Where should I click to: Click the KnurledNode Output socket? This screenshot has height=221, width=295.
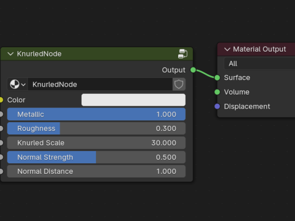[x=193, y=70]
